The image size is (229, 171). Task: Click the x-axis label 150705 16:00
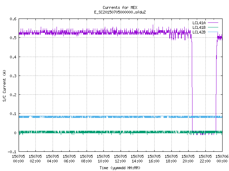pos(154,159)
